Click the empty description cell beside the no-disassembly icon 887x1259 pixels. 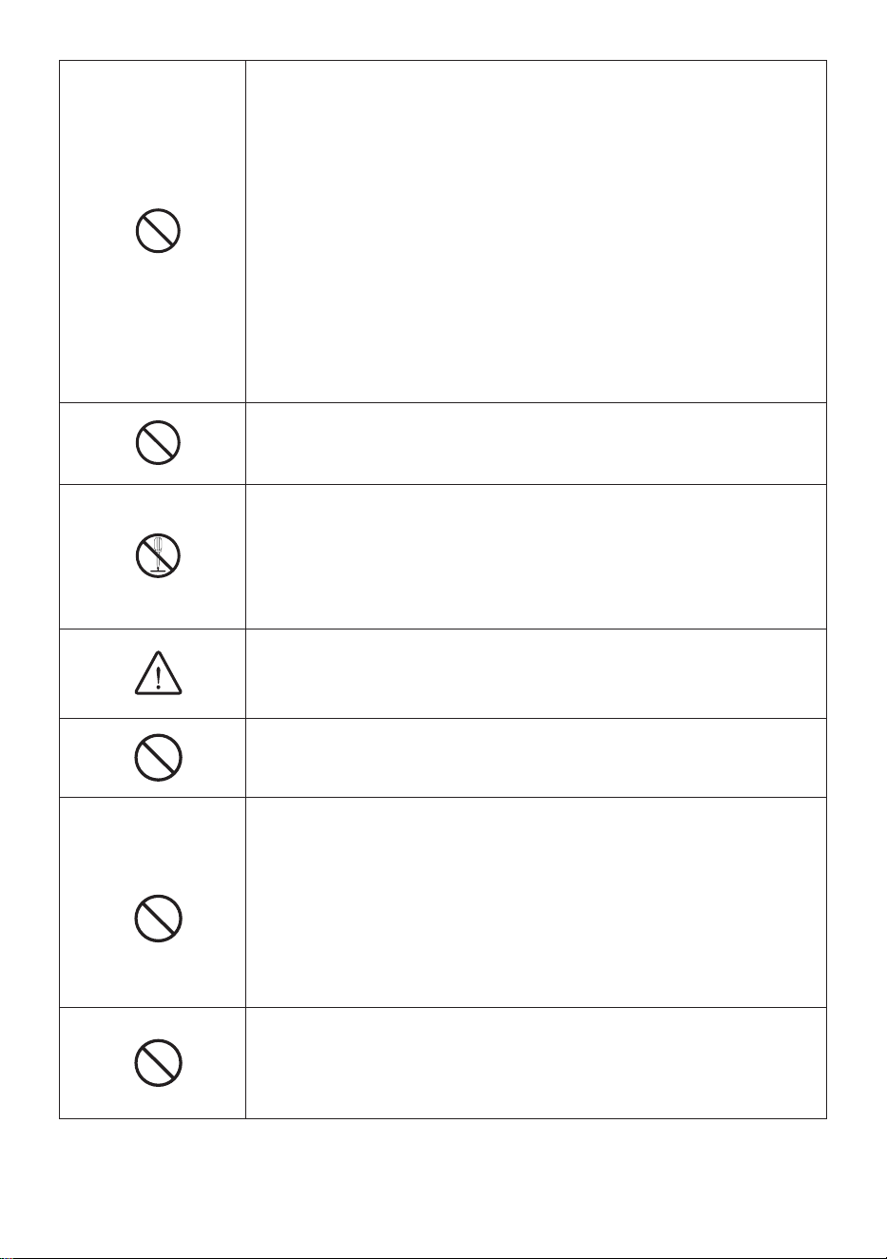[536, 556]
